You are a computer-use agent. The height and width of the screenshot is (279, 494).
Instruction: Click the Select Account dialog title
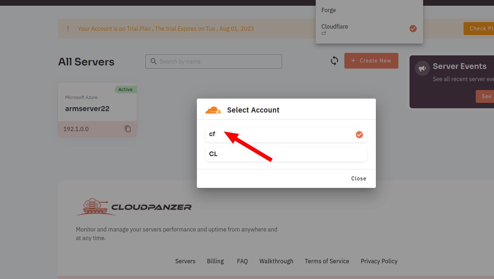point(253,110)
